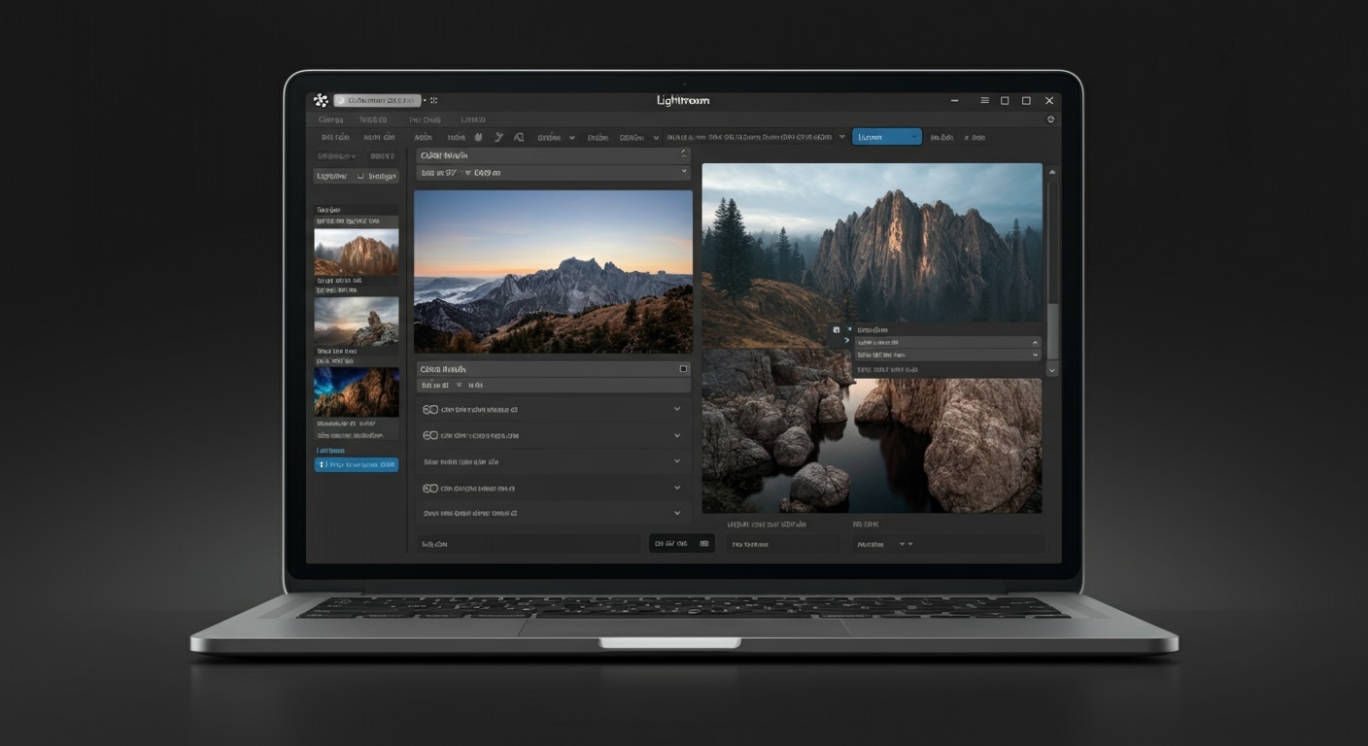Screen dimensions: 1368x746
Task: Click the square icon on panel header below sunset photo
Action: 683,369
